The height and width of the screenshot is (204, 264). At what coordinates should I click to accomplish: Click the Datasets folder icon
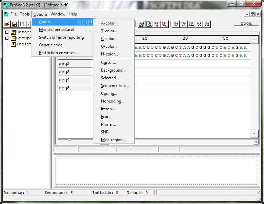click(x=13, y=32)
